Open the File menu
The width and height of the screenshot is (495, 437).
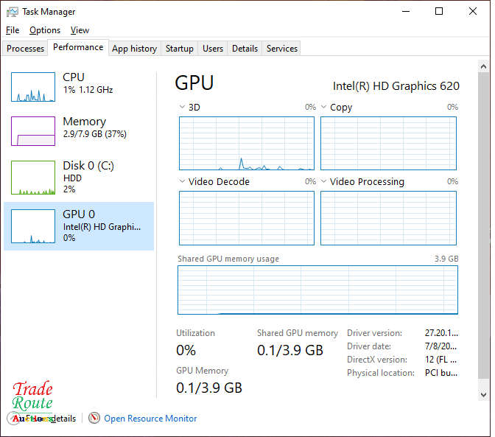click(x=13, y=30)
